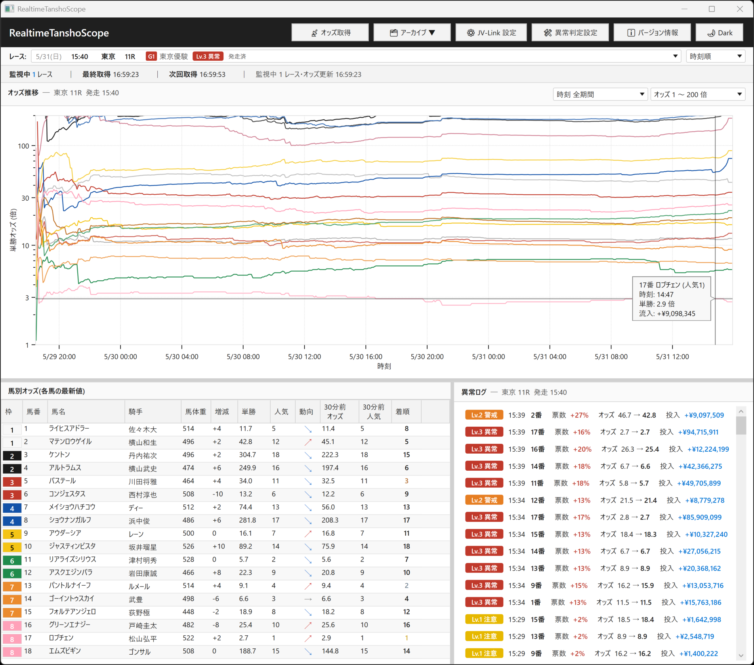
Task: Select the リアライズシリウス horse row
Action: (225, 560)
